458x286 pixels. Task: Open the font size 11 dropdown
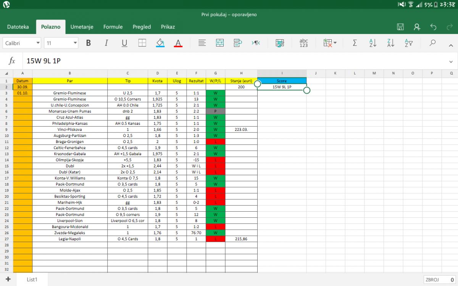tap(61, 43)
